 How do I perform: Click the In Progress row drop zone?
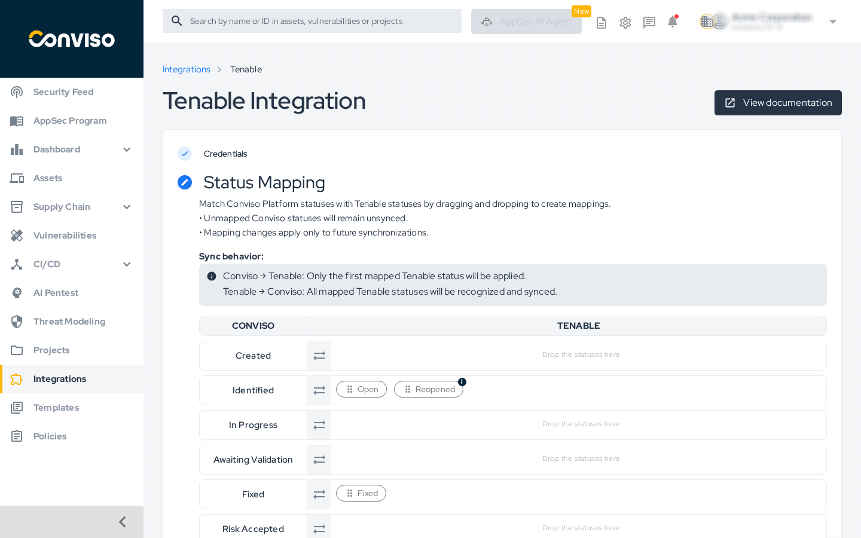point(579,424)
